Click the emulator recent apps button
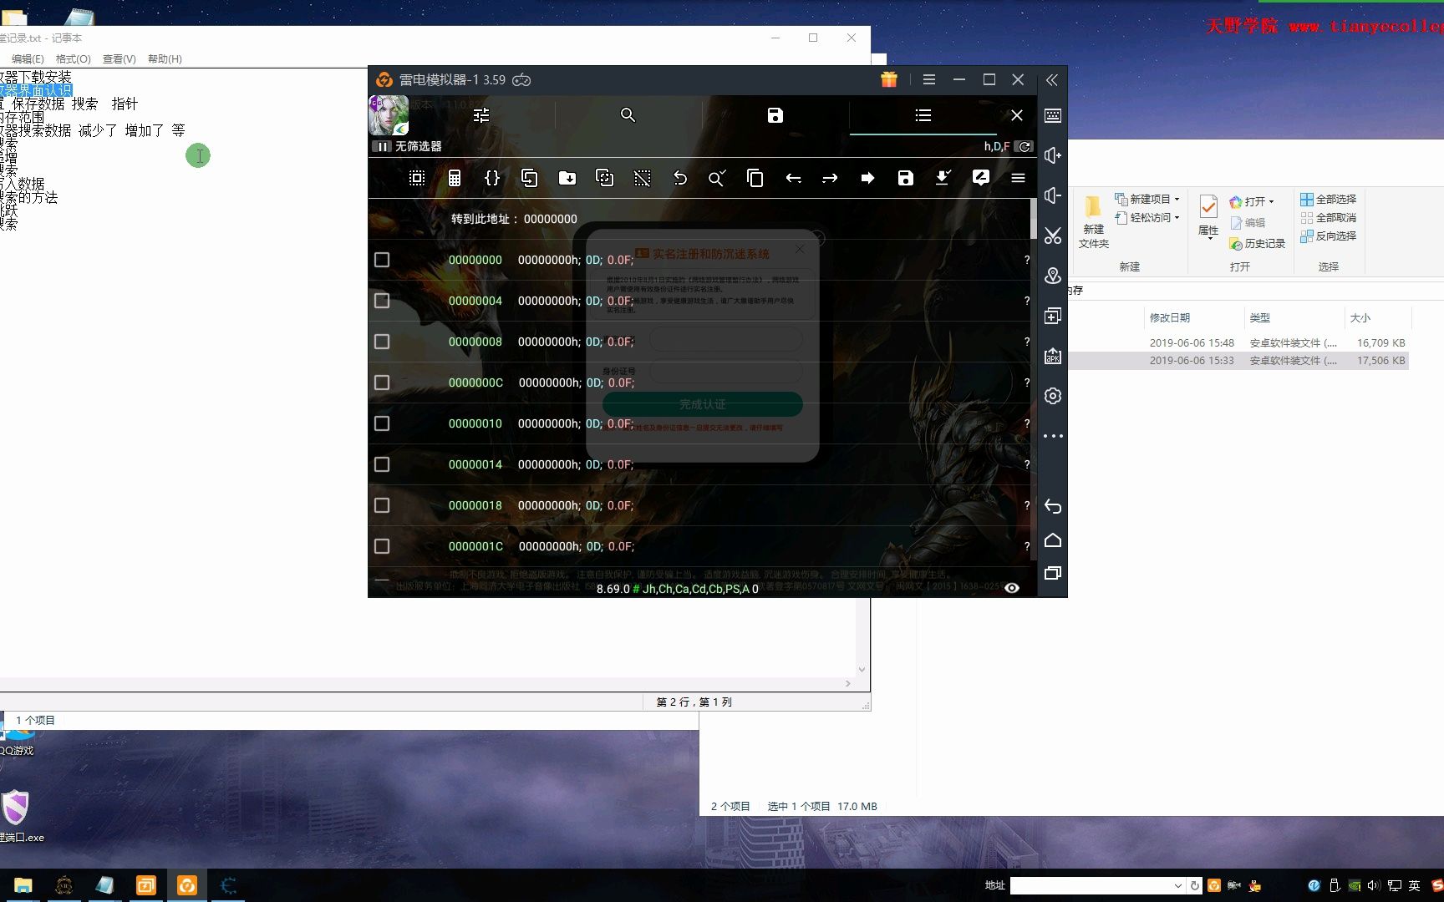This screenshot has width=1444, height=902. [1053, 573]
